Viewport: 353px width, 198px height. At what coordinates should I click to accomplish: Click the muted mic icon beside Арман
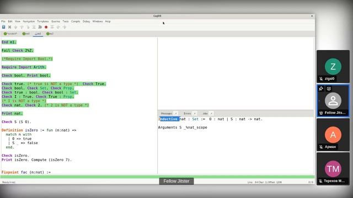(x=321, y=147)
